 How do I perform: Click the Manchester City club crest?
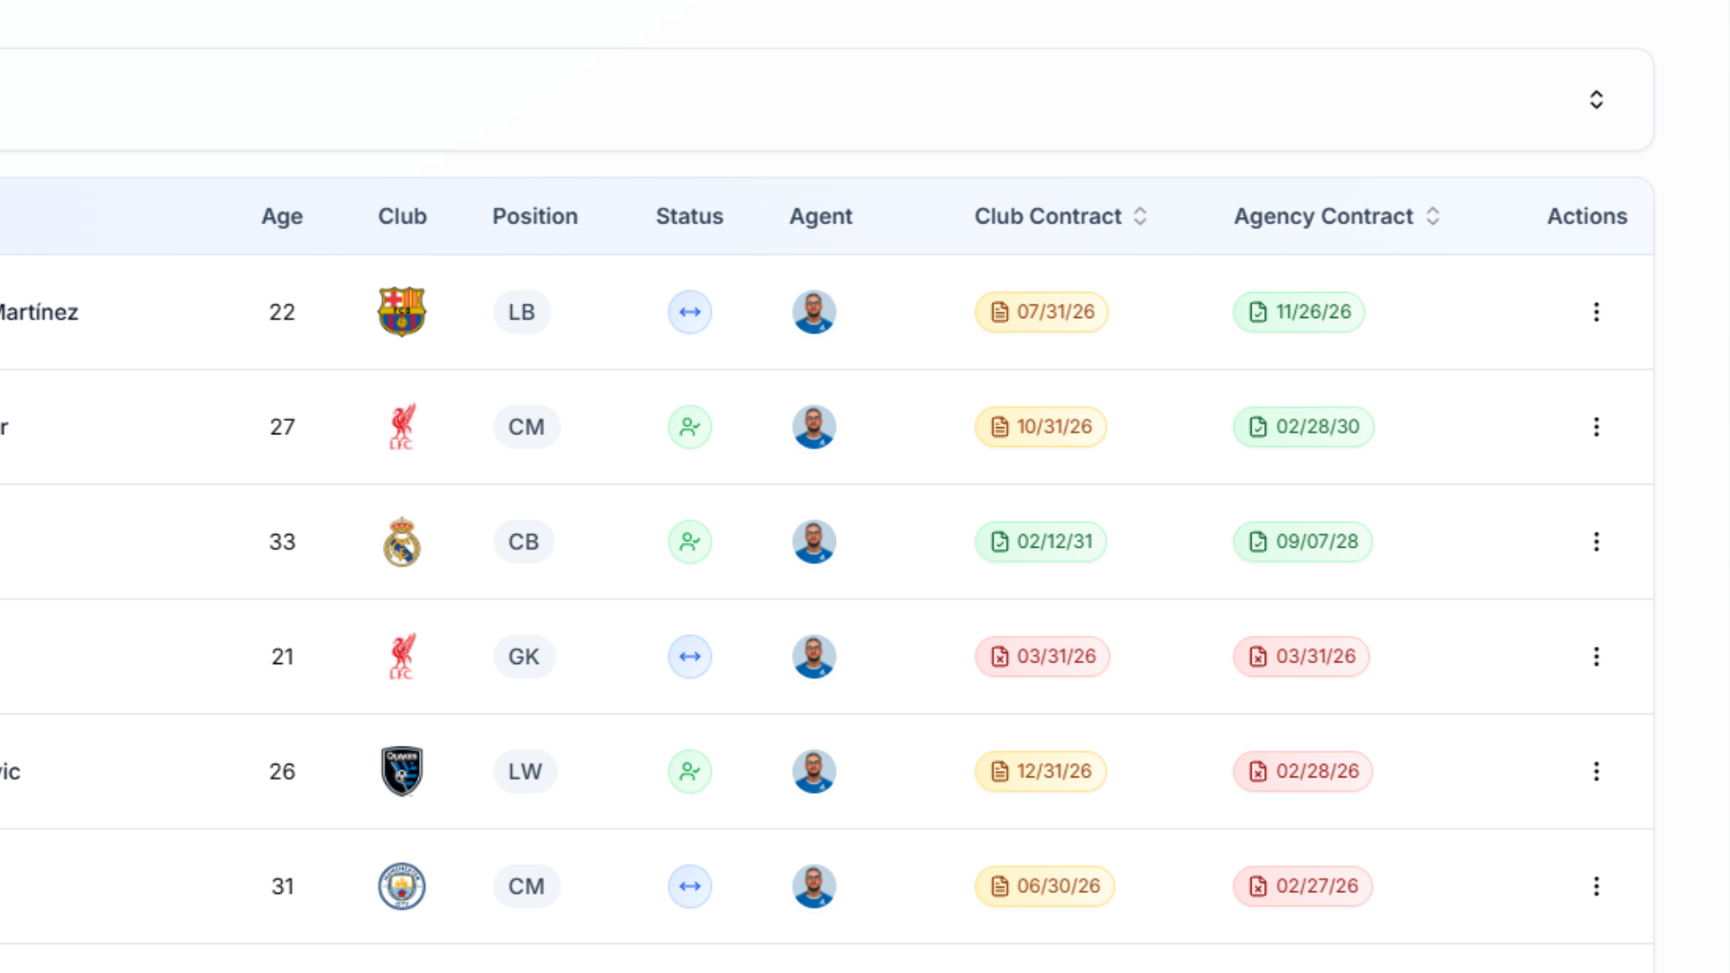[x=402, y=887]
